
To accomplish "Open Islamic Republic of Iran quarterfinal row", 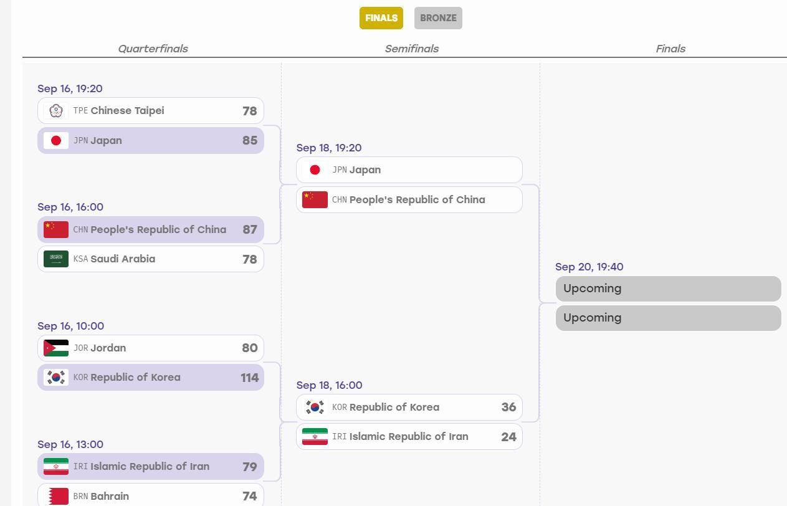I will [151, 466].
